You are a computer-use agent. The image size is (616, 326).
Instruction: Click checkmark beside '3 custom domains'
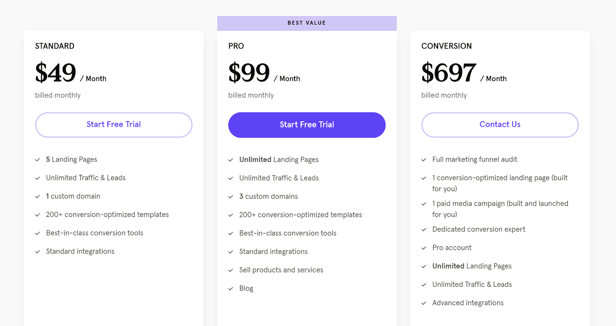pos(231,197)
